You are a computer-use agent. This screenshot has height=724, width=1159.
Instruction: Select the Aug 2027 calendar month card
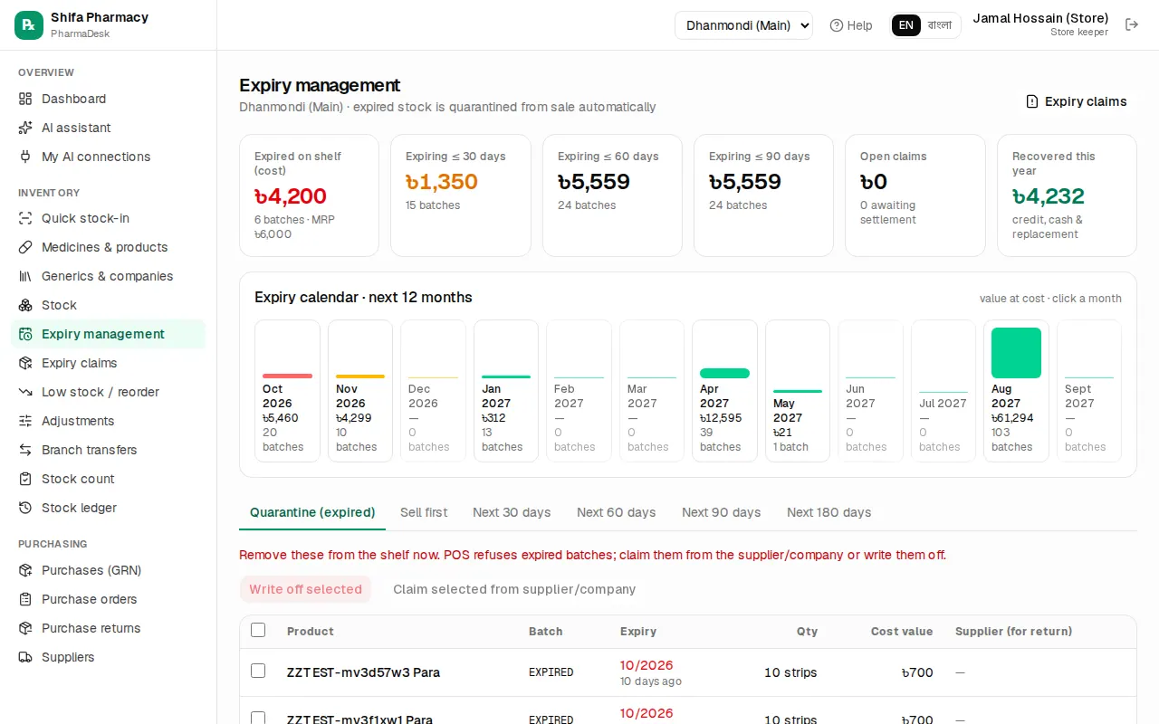click(1016, 391)
